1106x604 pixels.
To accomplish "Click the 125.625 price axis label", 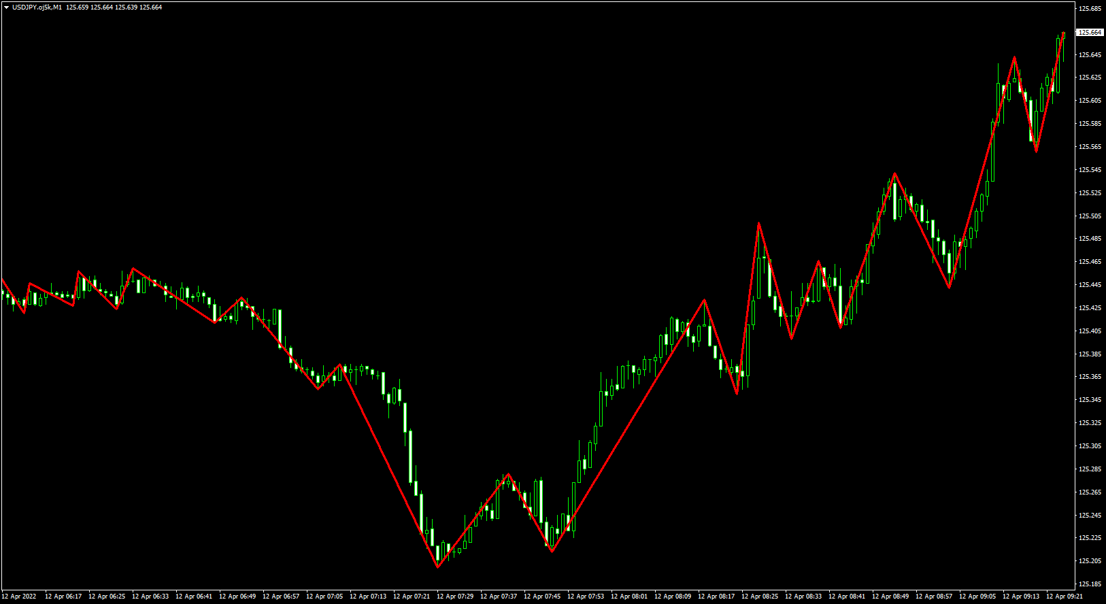I will [1090, 78].
